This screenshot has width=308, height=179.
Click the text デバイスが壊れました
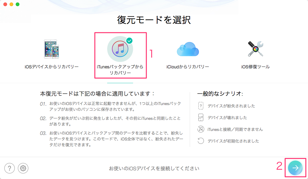pos(227,118)
